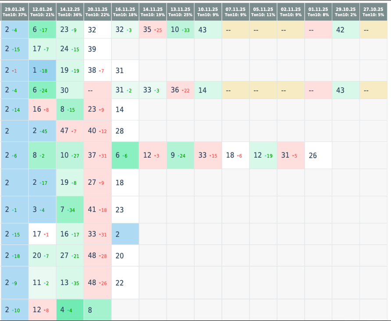Screen dimensions: 391x321
Task: Open the 14.12.25 Top10 36% header
Action: [x=70, y=12]
